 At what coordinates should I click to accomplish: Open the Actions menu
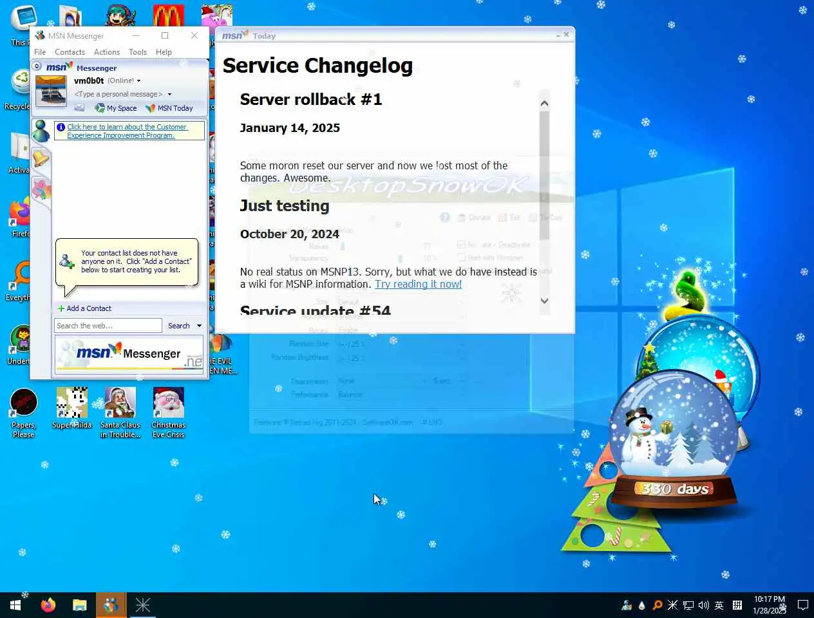pyautogui.click(x=107, y=52)
